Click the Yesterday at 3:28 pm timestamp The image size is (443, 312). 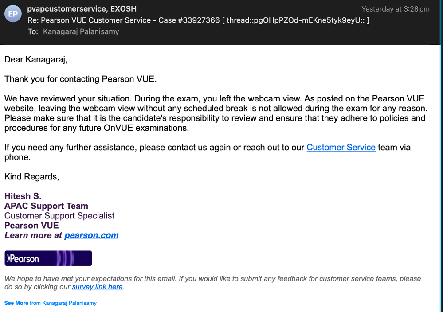[x=395, y=9]
